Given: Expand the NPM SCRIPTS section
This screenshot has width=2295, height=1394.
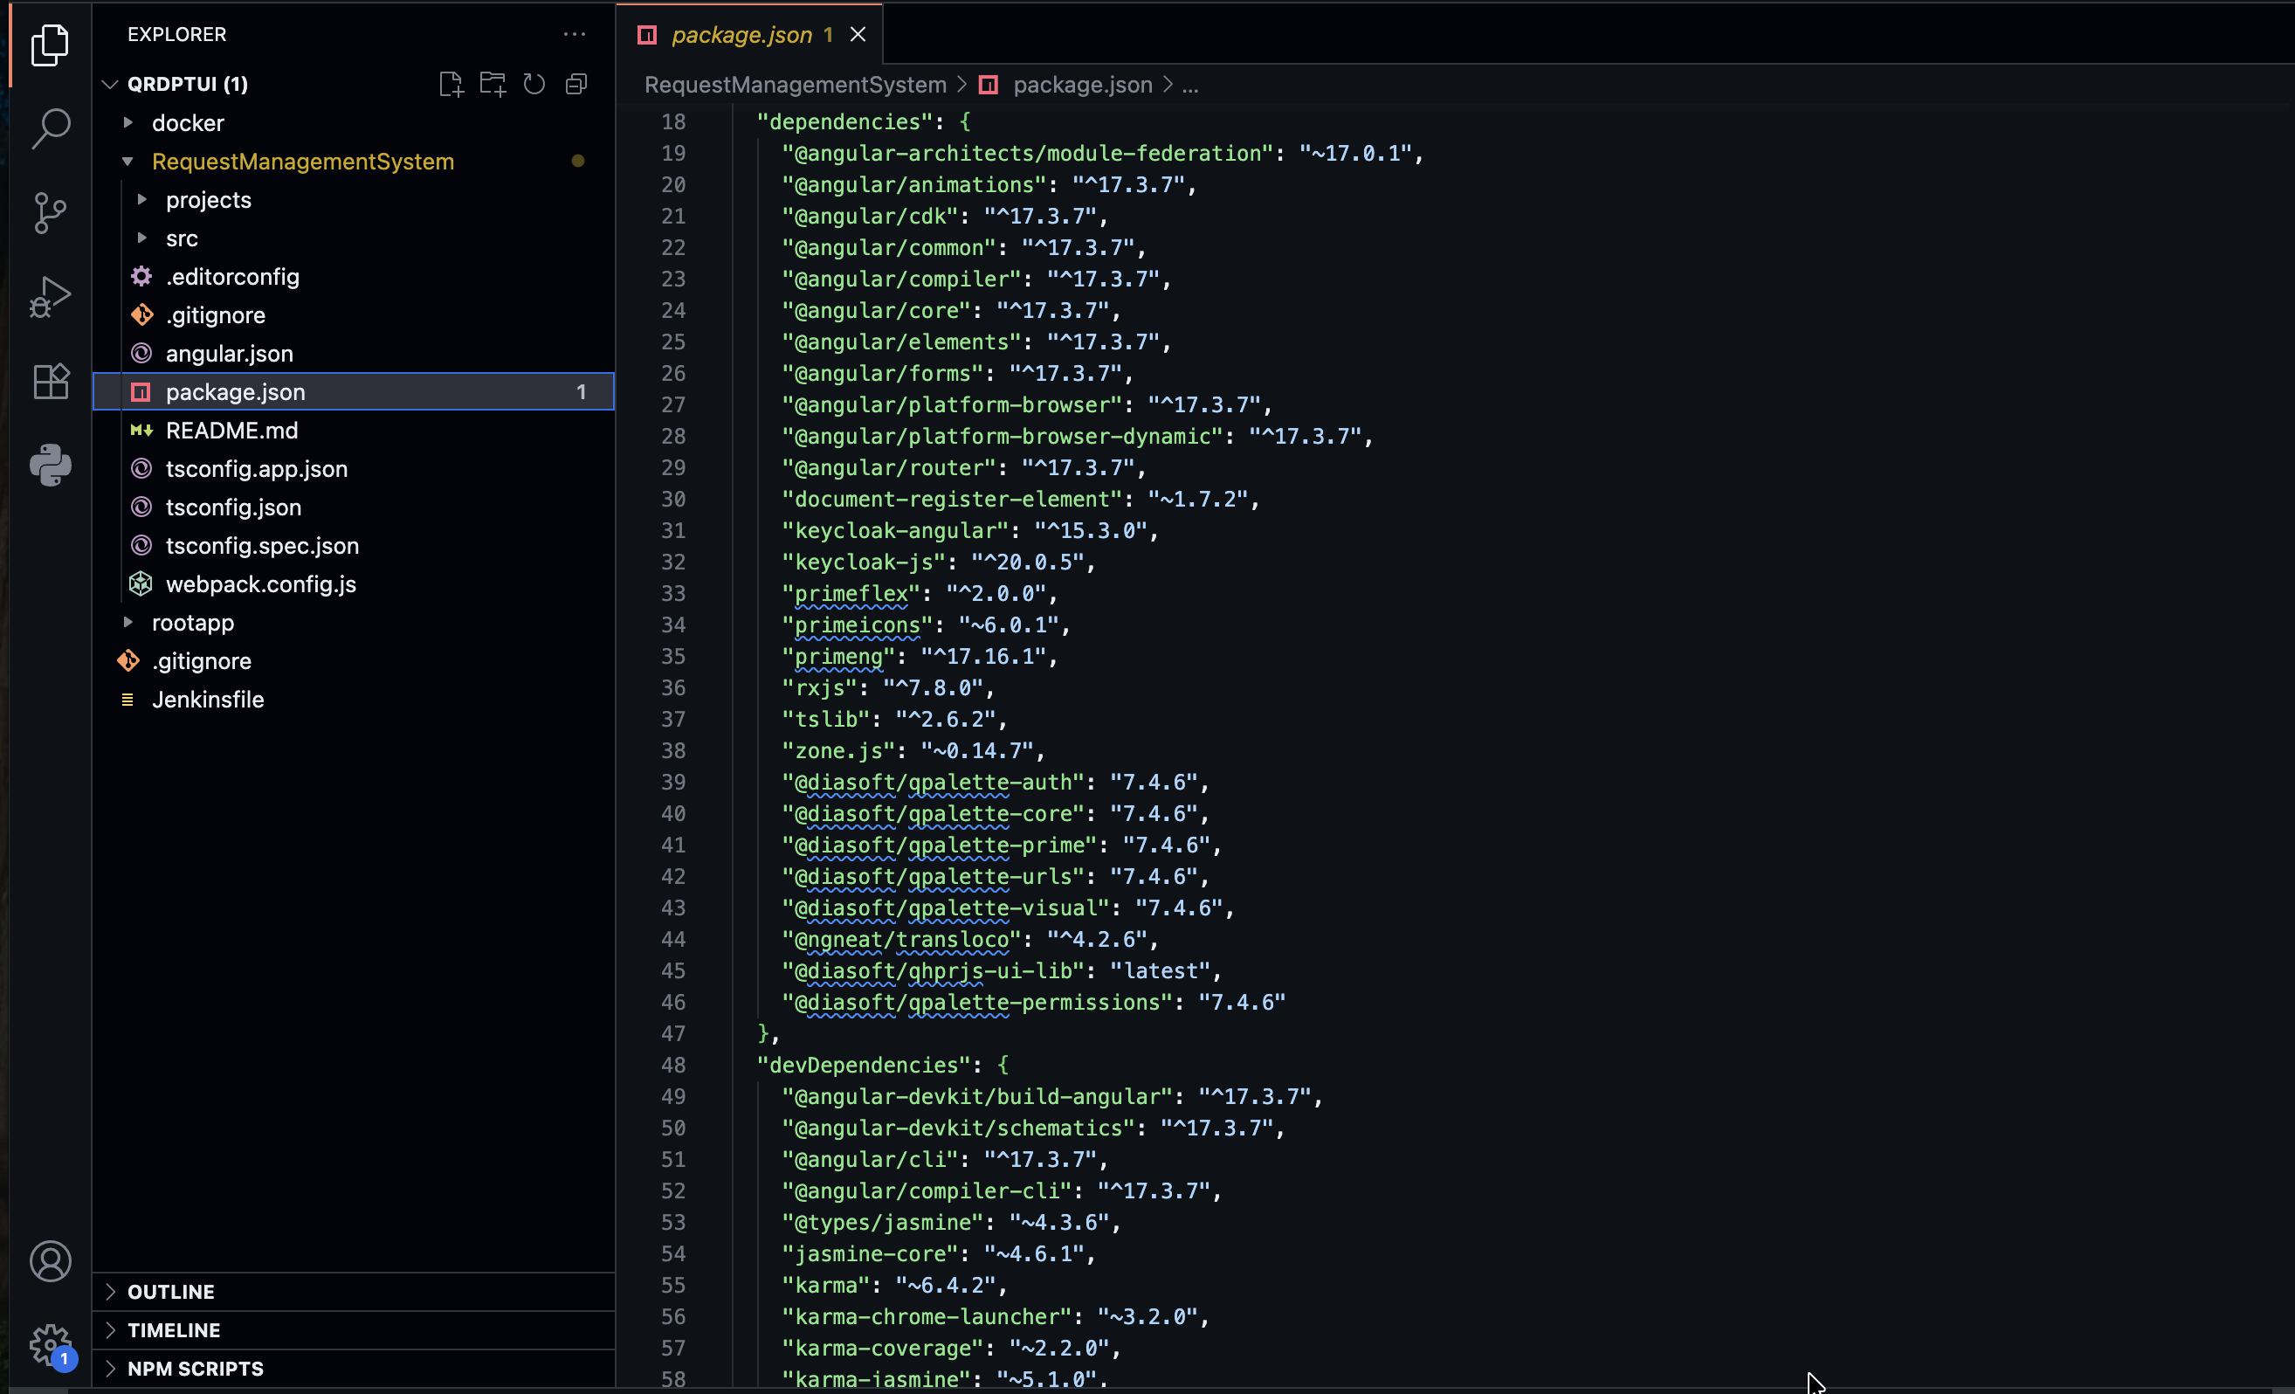Looking at the screenshot, I should tap(196, 1368).
